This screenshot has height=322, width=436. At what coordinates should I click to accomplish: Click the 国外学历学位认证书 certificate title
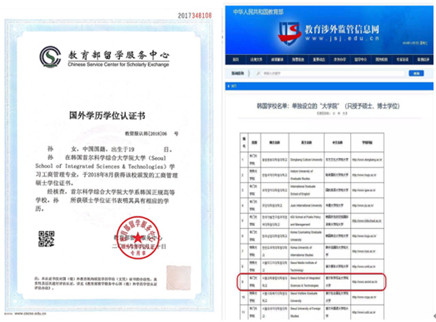coord(107,116)
